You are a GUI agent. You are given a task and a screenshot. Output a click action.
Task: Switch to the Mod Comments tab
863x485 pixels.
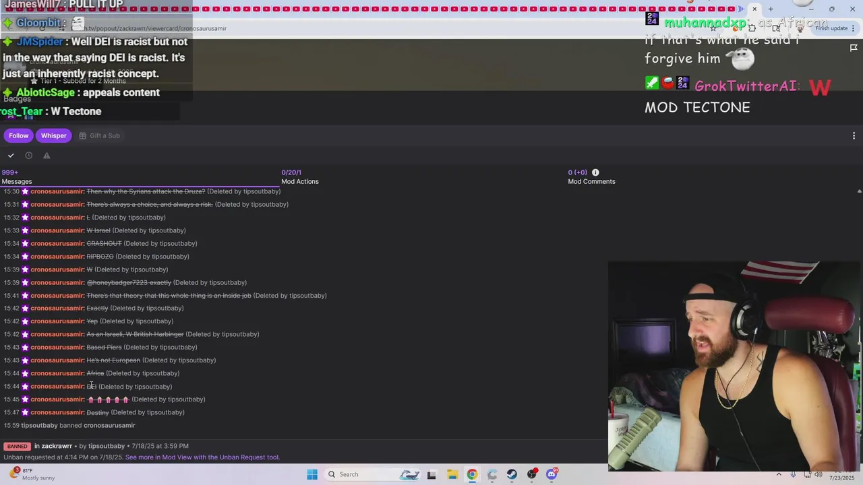pos(591,177)
